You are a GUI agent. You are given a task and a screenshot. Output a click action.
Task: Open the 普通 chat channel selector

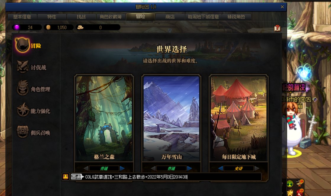click(76, 177)
